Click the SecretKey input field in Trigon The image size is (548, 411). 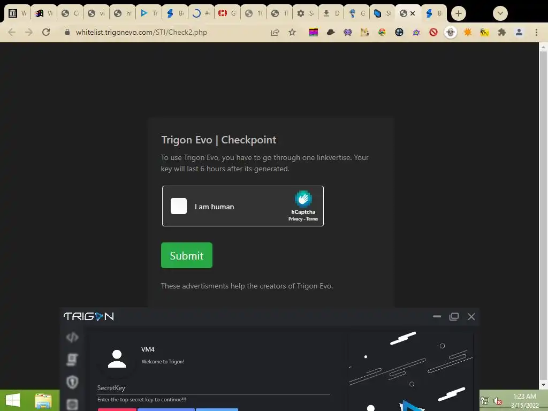click(214, 388)
